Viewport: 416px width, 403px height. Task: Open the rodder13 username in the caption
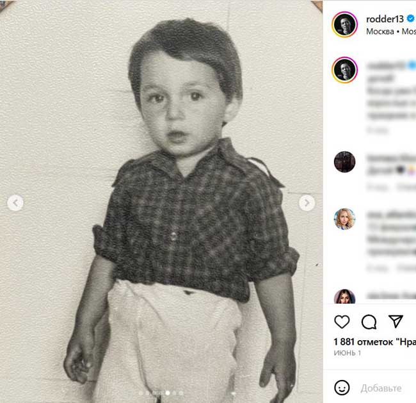point(386,65)
